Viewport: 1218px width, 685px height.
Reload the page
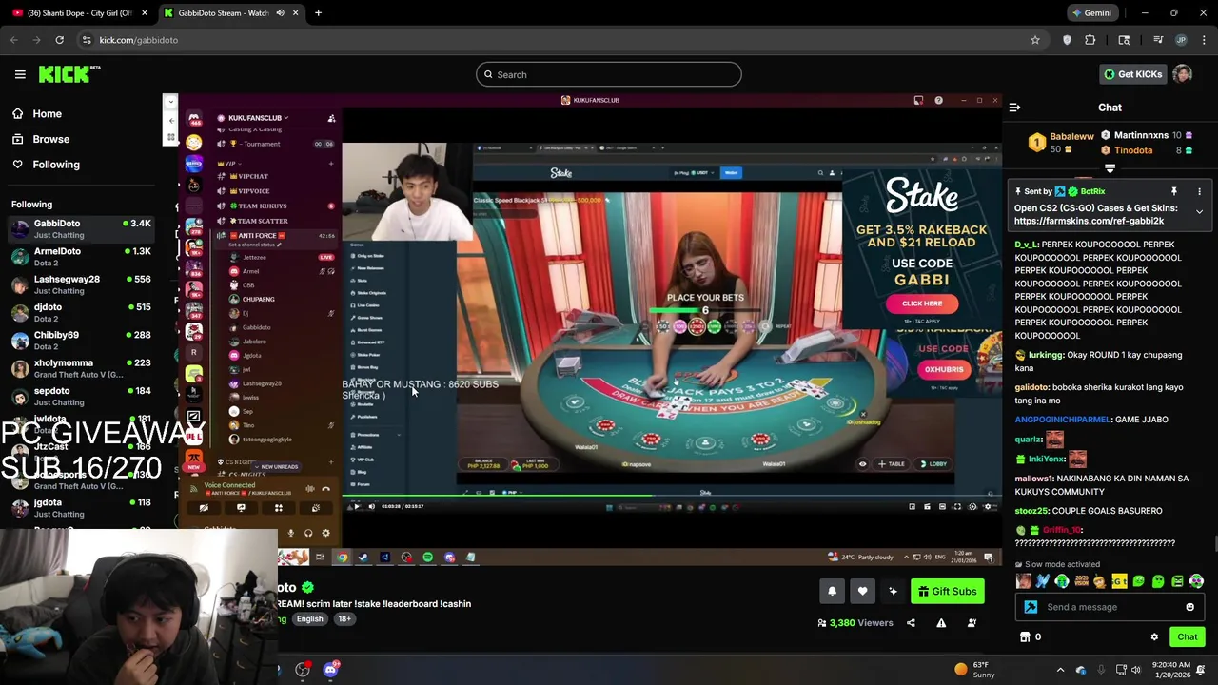click(x=59, y=40)
